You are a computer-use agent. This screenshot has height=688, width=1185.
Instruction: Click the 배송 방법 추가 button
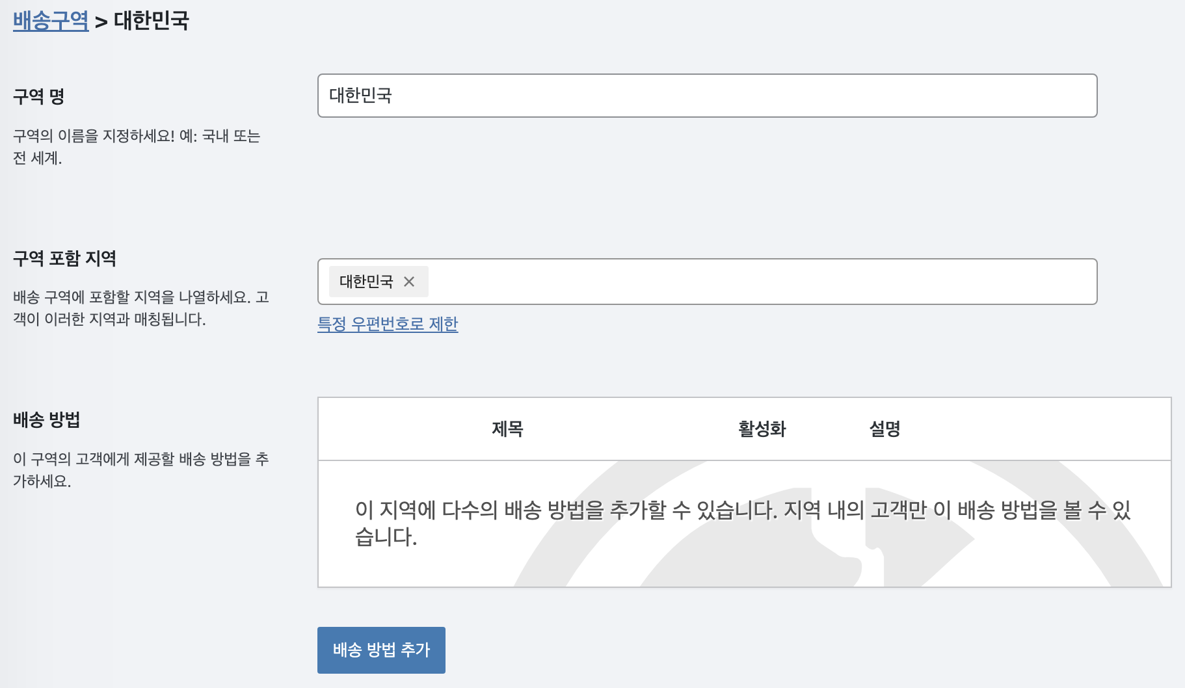pyautogui.click(x=381, y=650)
